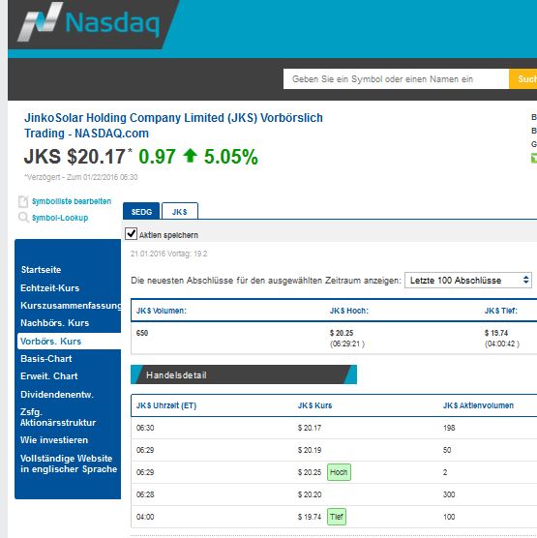Click the green Hoch badge

point(339,472)
